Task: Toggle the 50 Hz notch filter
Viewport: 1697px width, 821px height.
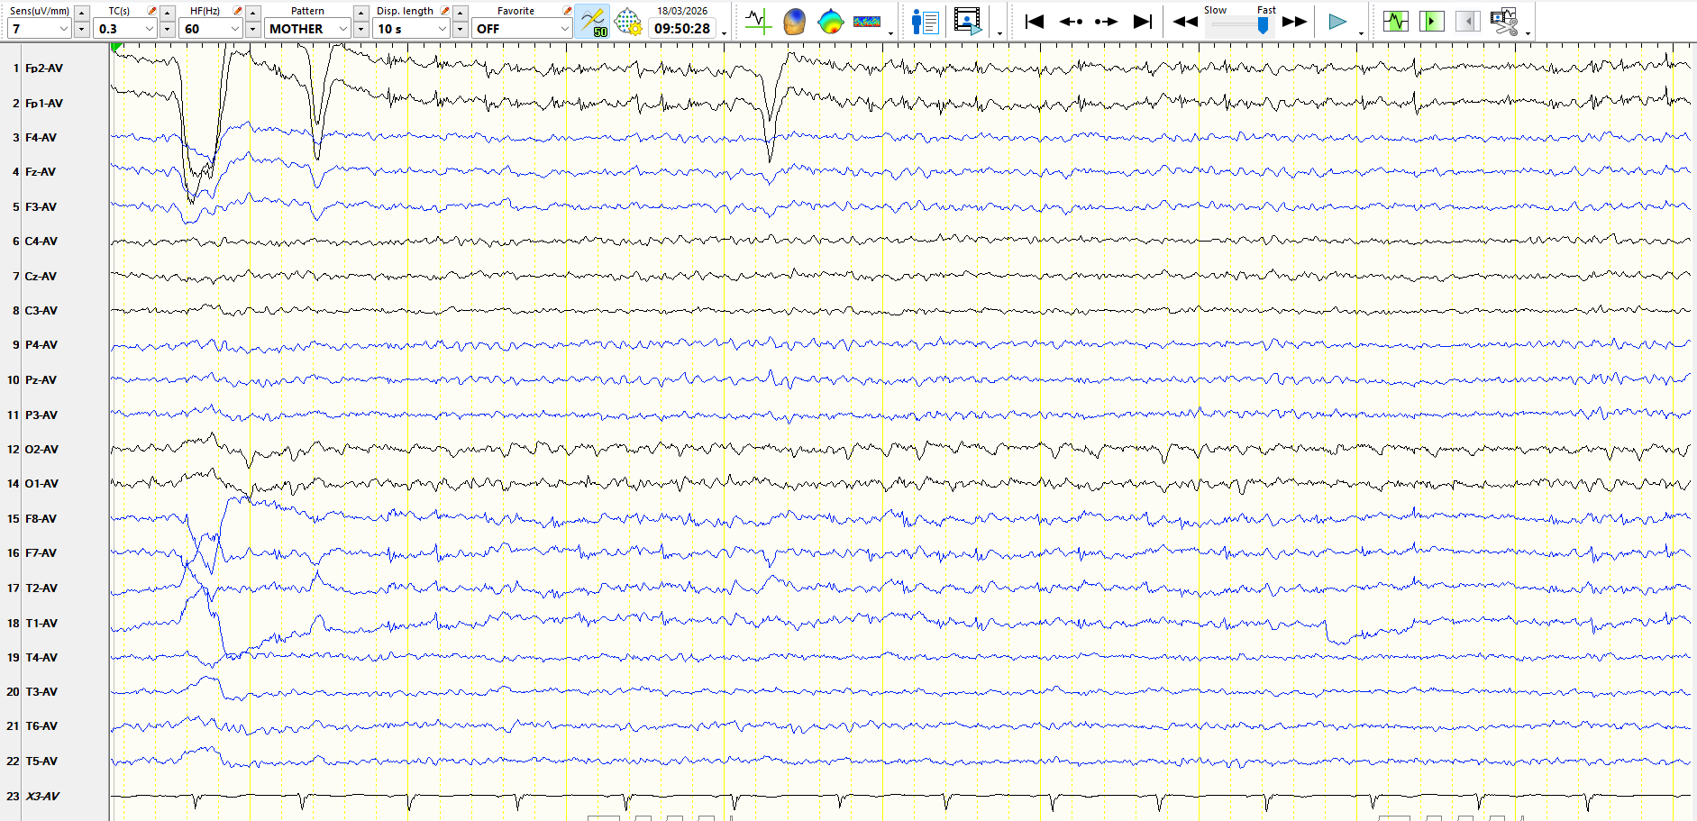Action: pyautogui.click(x=593, y=21)
